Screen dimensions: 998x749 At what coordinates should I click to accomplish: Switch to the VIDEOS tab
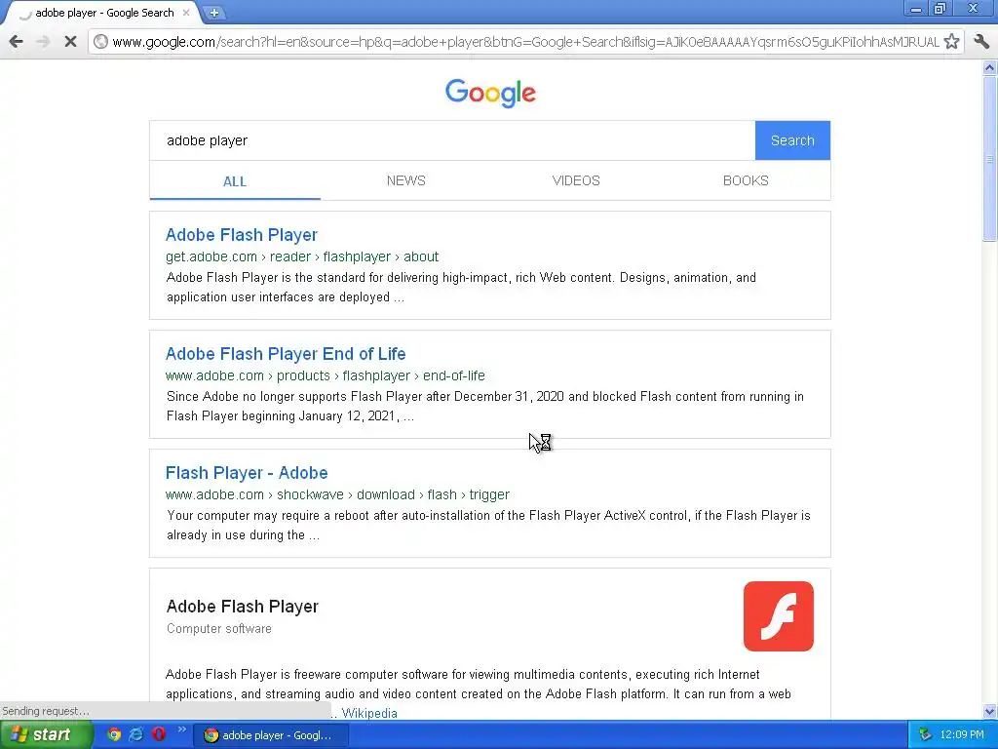click(576, 180)
